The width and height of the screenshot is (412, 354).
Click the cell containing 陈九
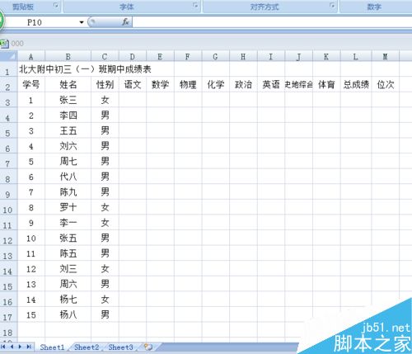tap(68, 191)
